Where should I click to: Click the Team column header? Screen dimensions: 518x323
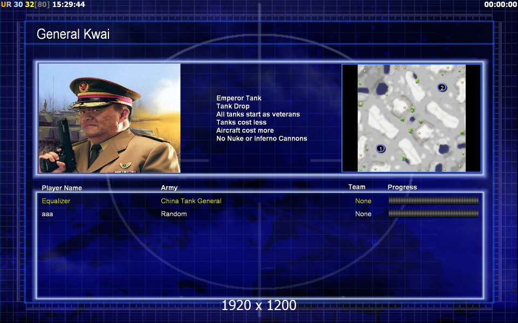(357, 187)
